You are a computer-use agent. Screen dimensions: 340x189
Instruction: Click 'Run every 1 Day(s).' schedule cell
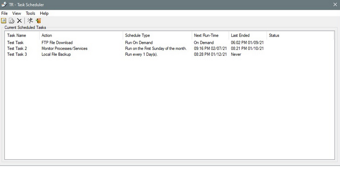(141, 54)
